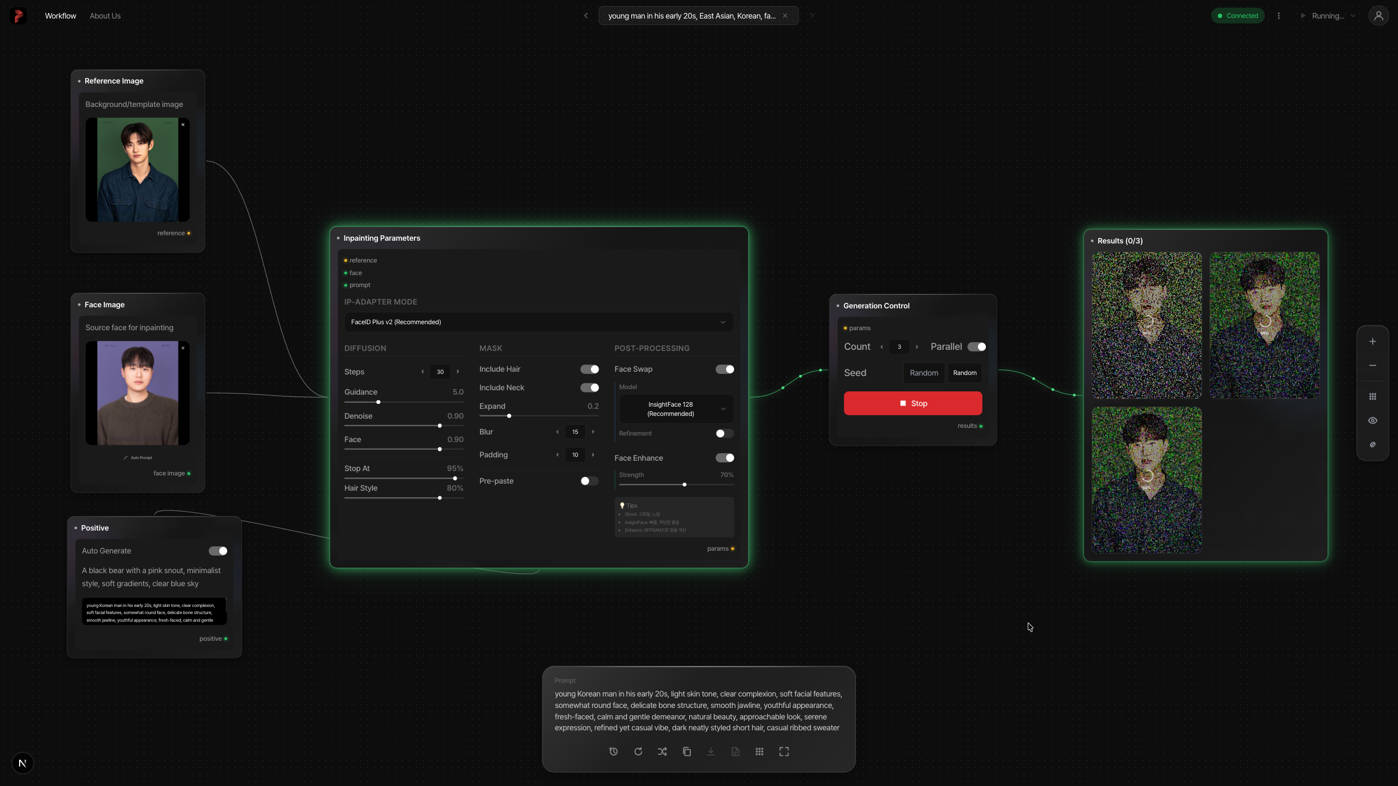Open the IP-Adapter Mode dropdown

click(538, 322)
